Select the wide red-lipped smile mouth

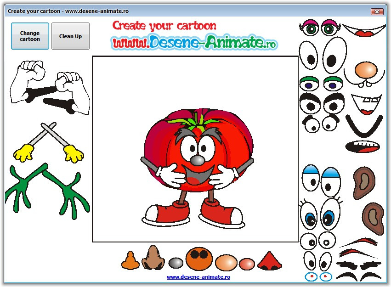[364, 30]
